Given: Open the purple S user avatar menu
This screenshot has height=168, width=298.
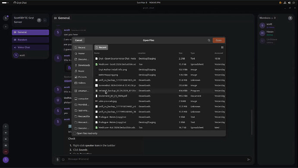Looking at the screenshot, I should click(x=6, y=160).
